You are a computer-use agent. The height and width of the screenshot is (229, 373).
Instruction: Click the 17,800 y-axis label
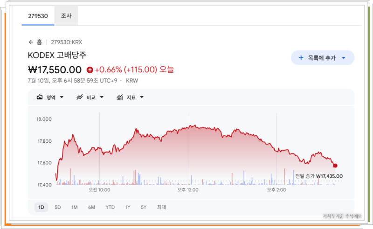pos(44,141)
